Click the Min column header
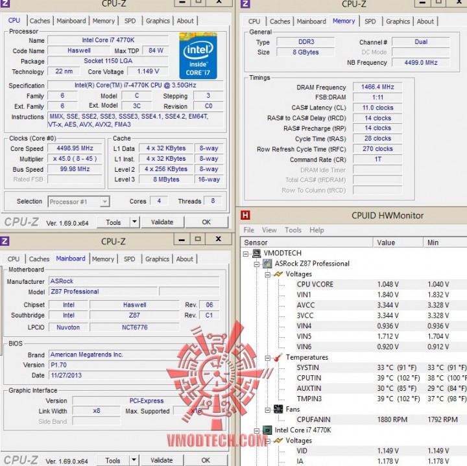The height and width of the screenshot is (466, 467). [x=445, y=242]
